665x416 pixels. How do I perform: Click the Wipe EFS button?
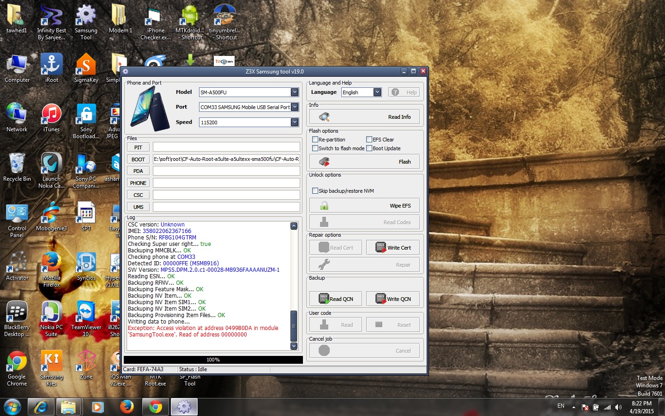point(364,206)
